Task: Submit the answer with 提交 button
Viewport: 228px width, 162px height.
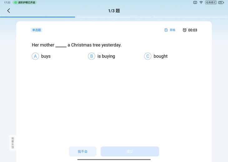Action: 130,151
